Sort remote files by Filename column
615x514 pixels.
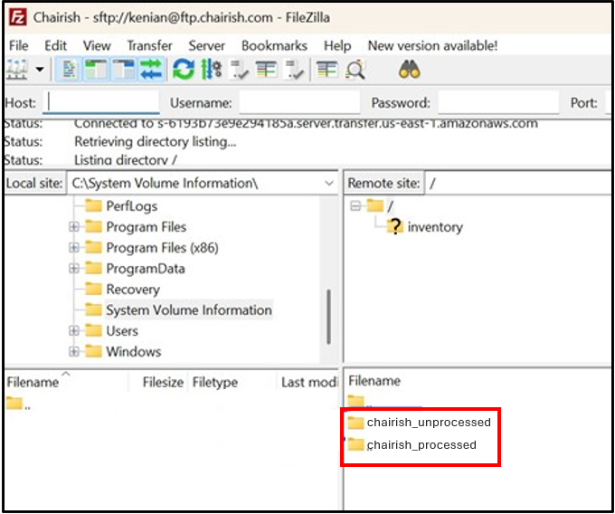click(x=374, y=381)
